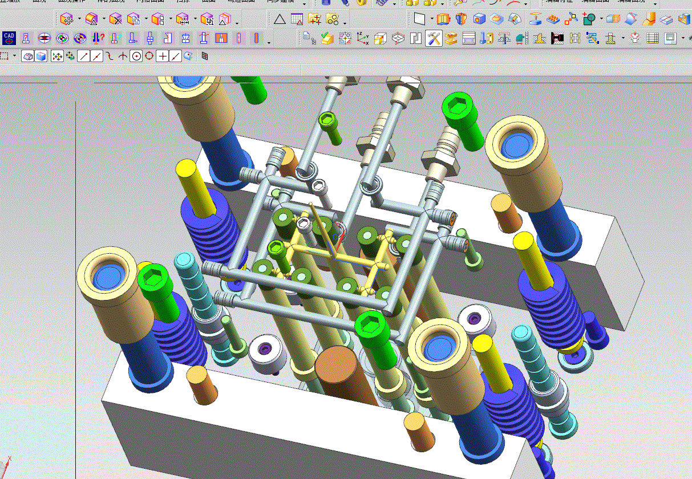Click the linked red and yellow squares icon
This screenshot has width=692, height=479.
(570, 19)
